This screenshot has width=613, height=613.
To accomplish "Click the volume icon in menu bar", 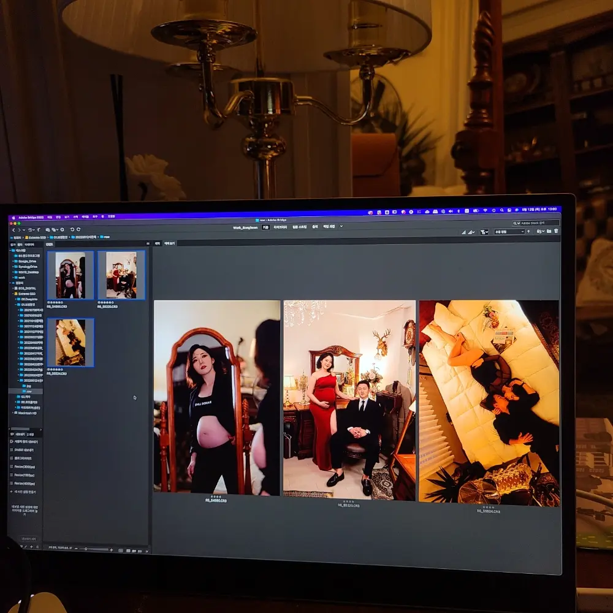I will pyautogui.click(x=451, y=211).
